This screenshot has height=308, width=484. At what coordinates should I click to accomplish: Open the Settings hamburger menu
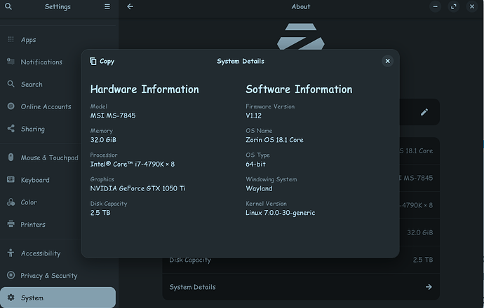pyautogui.click(x=107, y=6)
